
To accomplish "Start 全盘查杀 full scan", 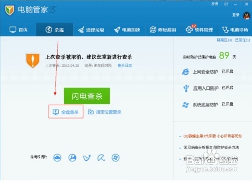I will point(66,112).
